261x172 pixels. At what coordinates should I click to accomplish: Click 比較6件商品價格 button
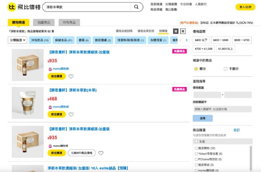point(82,153)
